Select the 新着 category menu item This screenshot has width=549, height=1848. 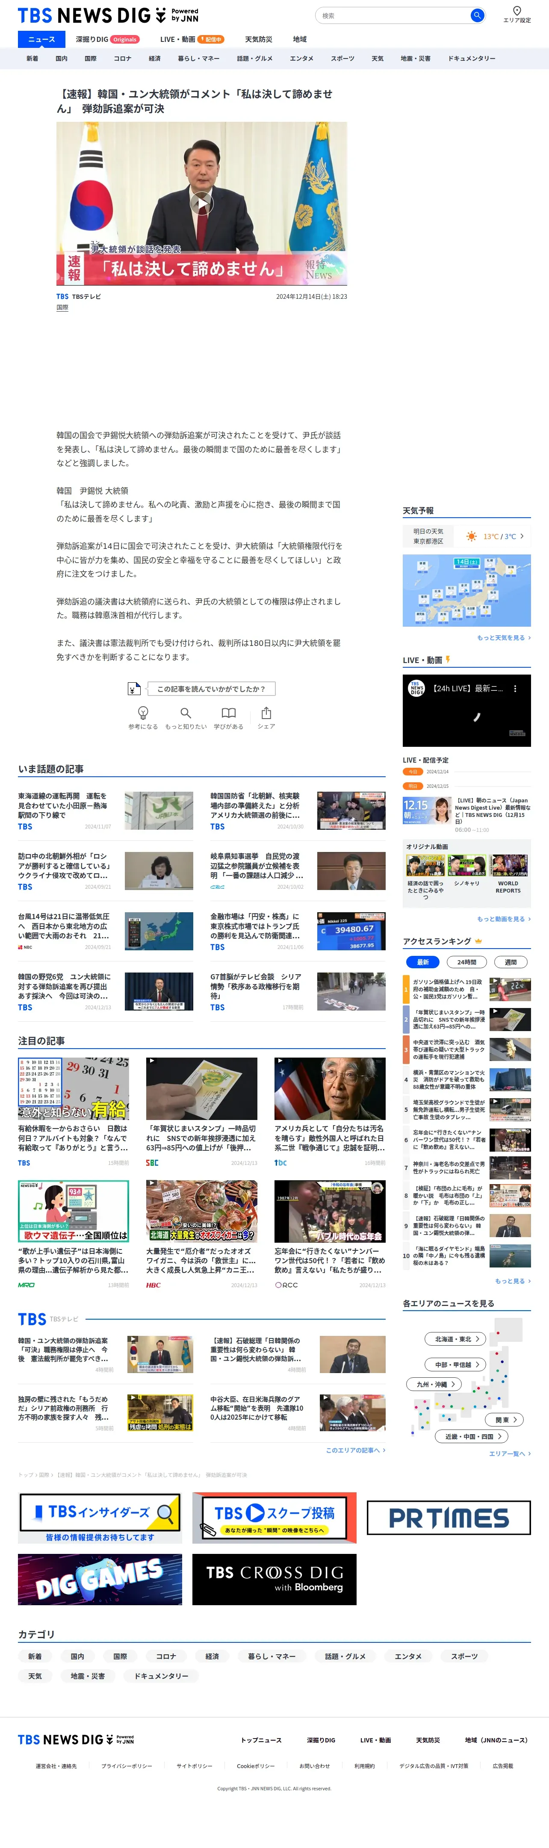pos(32,58)
